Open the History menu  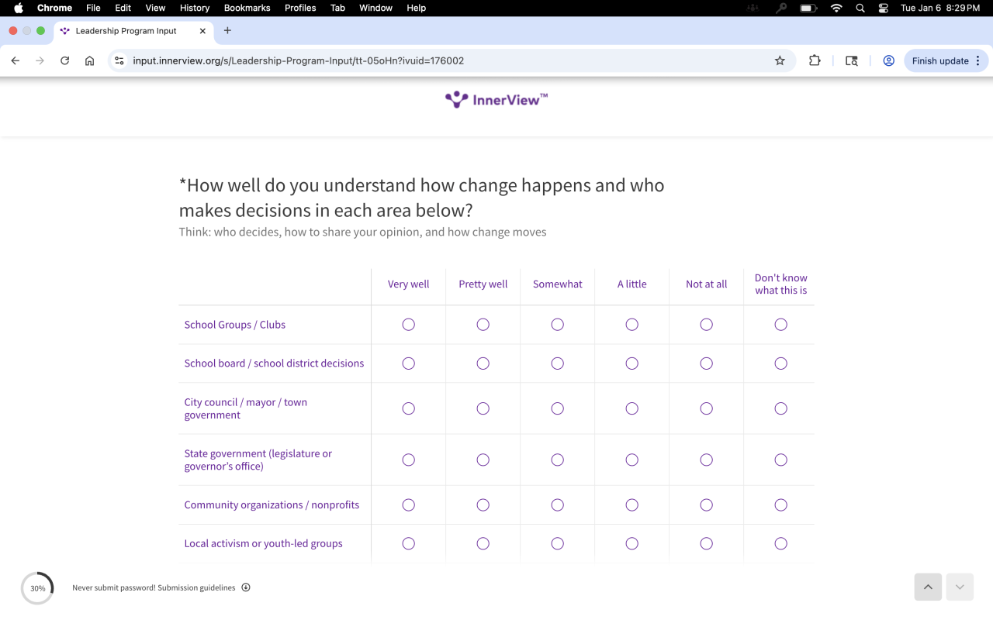click(x=195, y=8)
